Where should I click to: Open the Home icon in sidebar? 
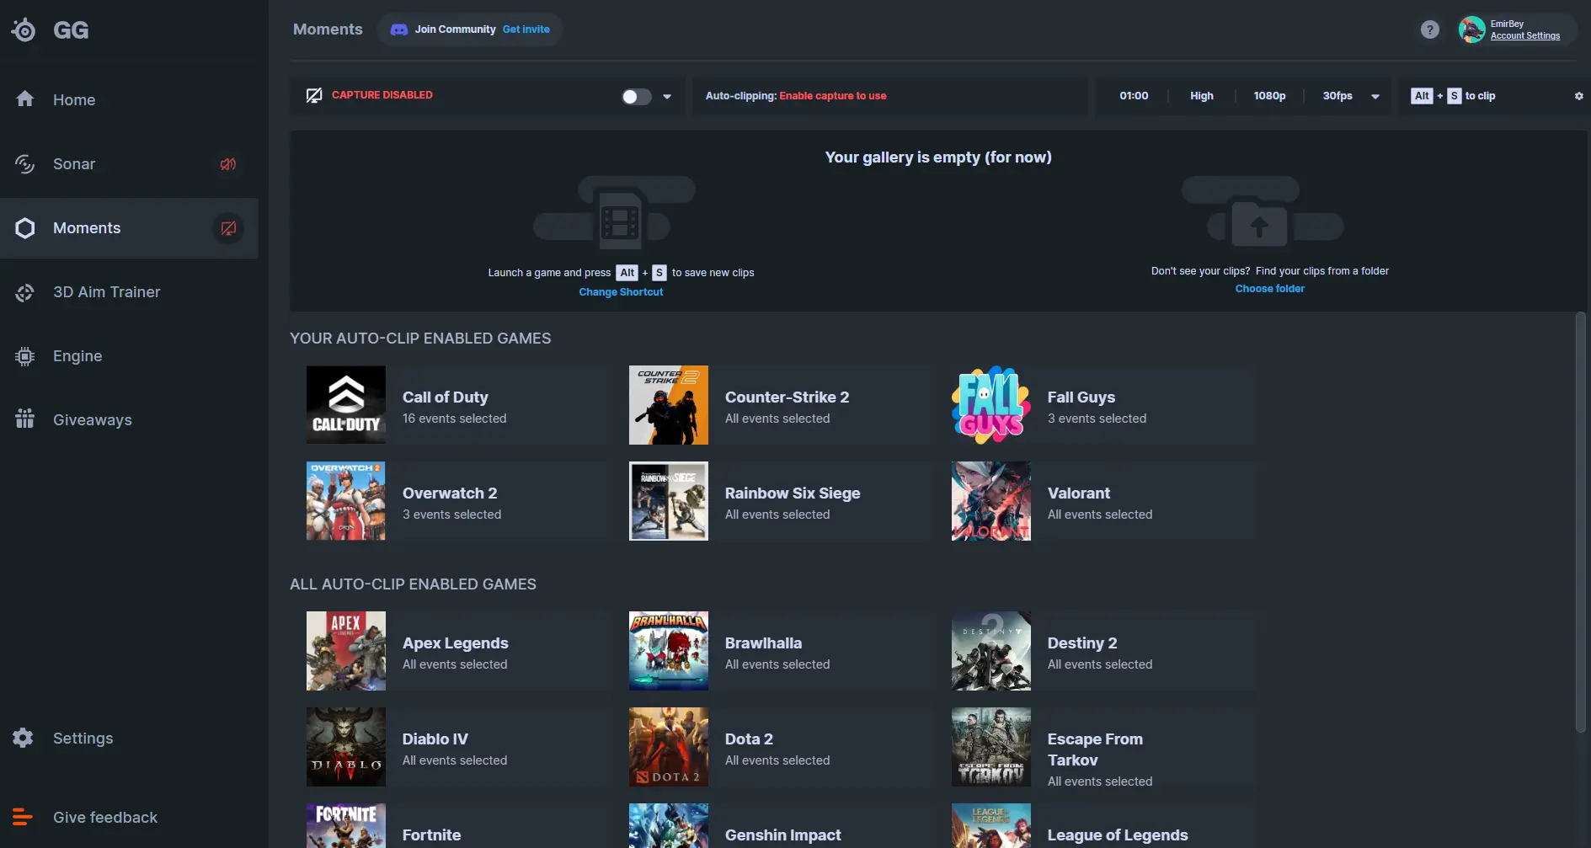click(x=25, y=99)
